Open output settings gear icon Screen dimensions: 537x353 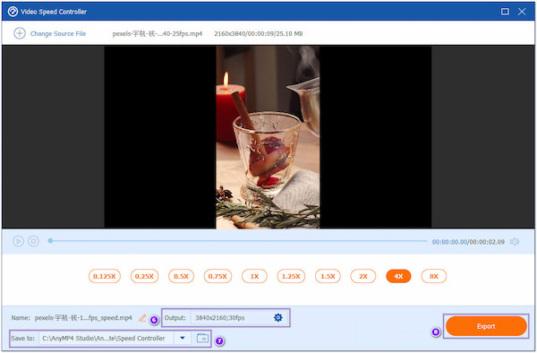[278, 318]
